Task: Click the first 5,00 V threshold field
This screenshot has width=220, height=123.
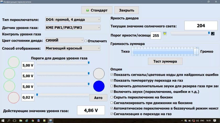Action: tap(28, 65)
